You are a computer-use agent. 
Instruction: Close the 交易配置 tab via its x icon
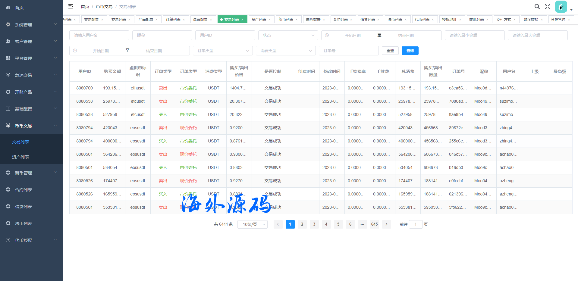coord(102,20)
